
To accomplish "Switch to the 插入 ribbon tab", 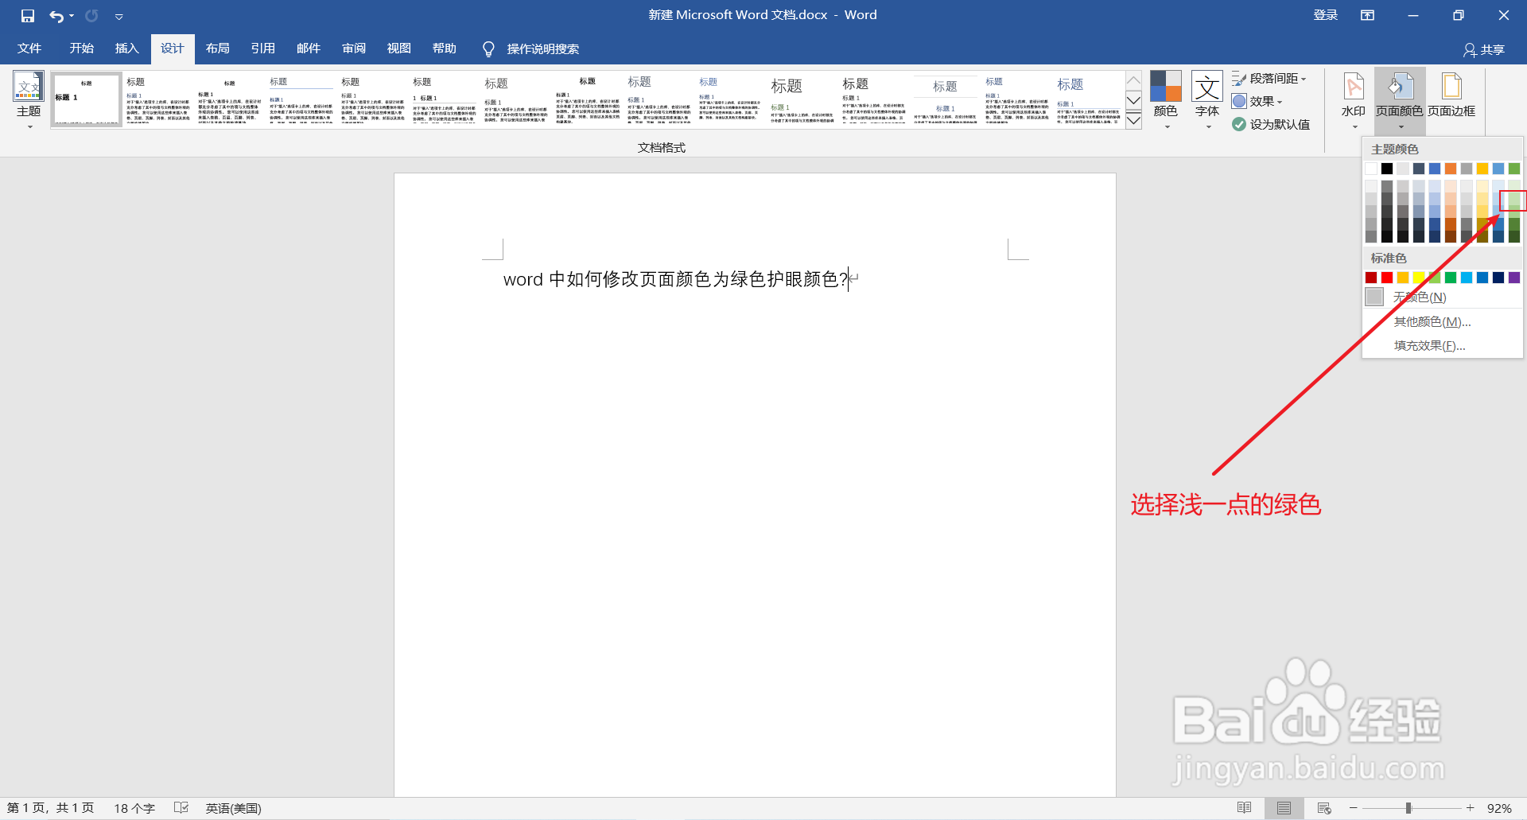I will (x=126, y=49).
